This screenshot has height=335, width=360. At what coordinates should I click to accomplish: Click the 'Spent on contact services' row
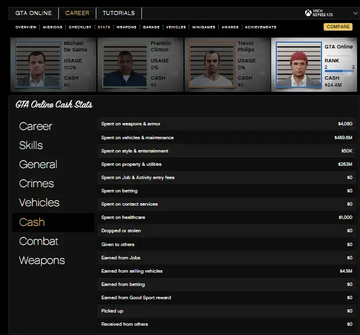(227, 204)
